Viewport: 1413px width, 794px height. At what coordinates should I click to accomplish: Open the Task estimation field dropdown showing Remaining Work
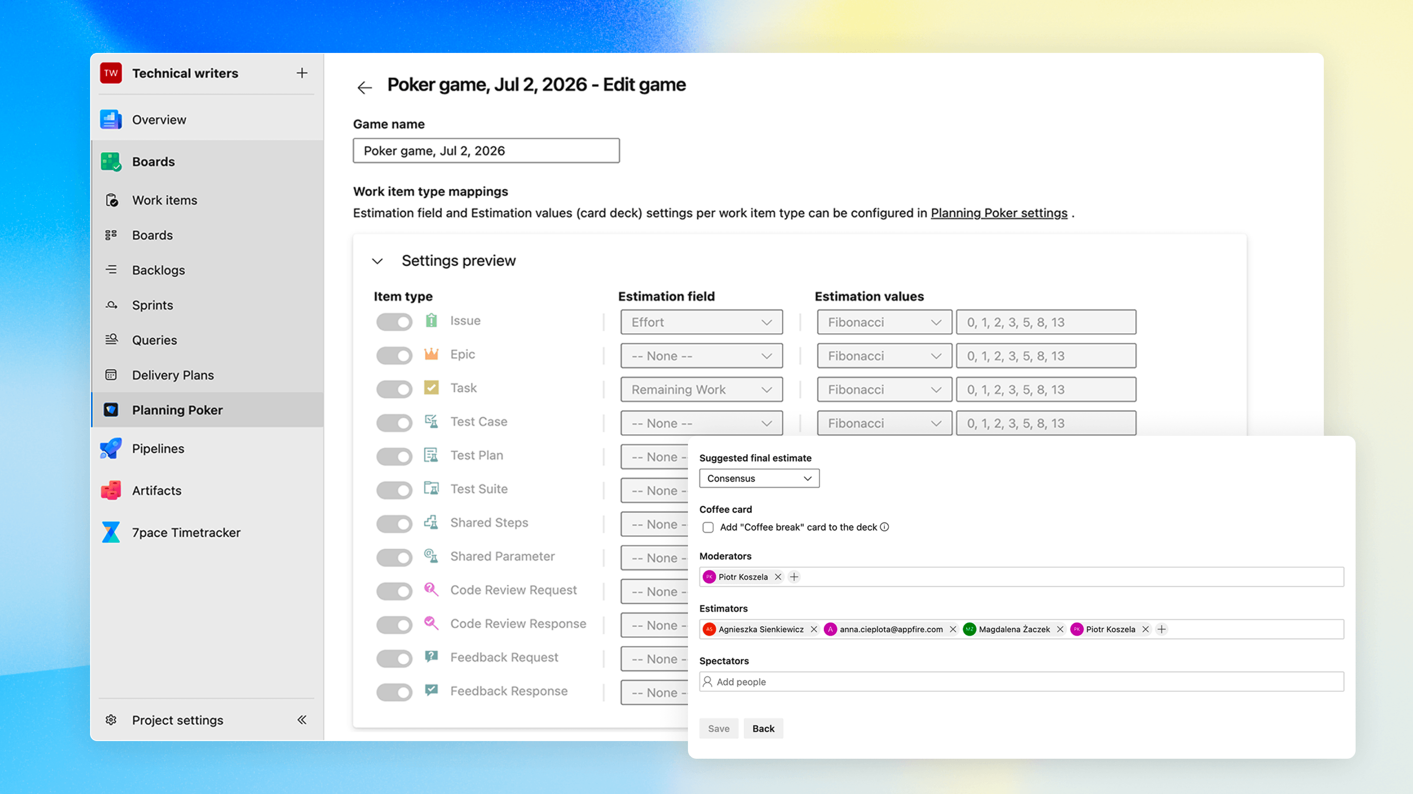[x=702, y=390]
